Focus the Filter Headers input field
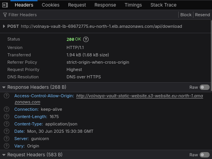Image resolution: width=212 pixels, height=159 pixels. 89,15
